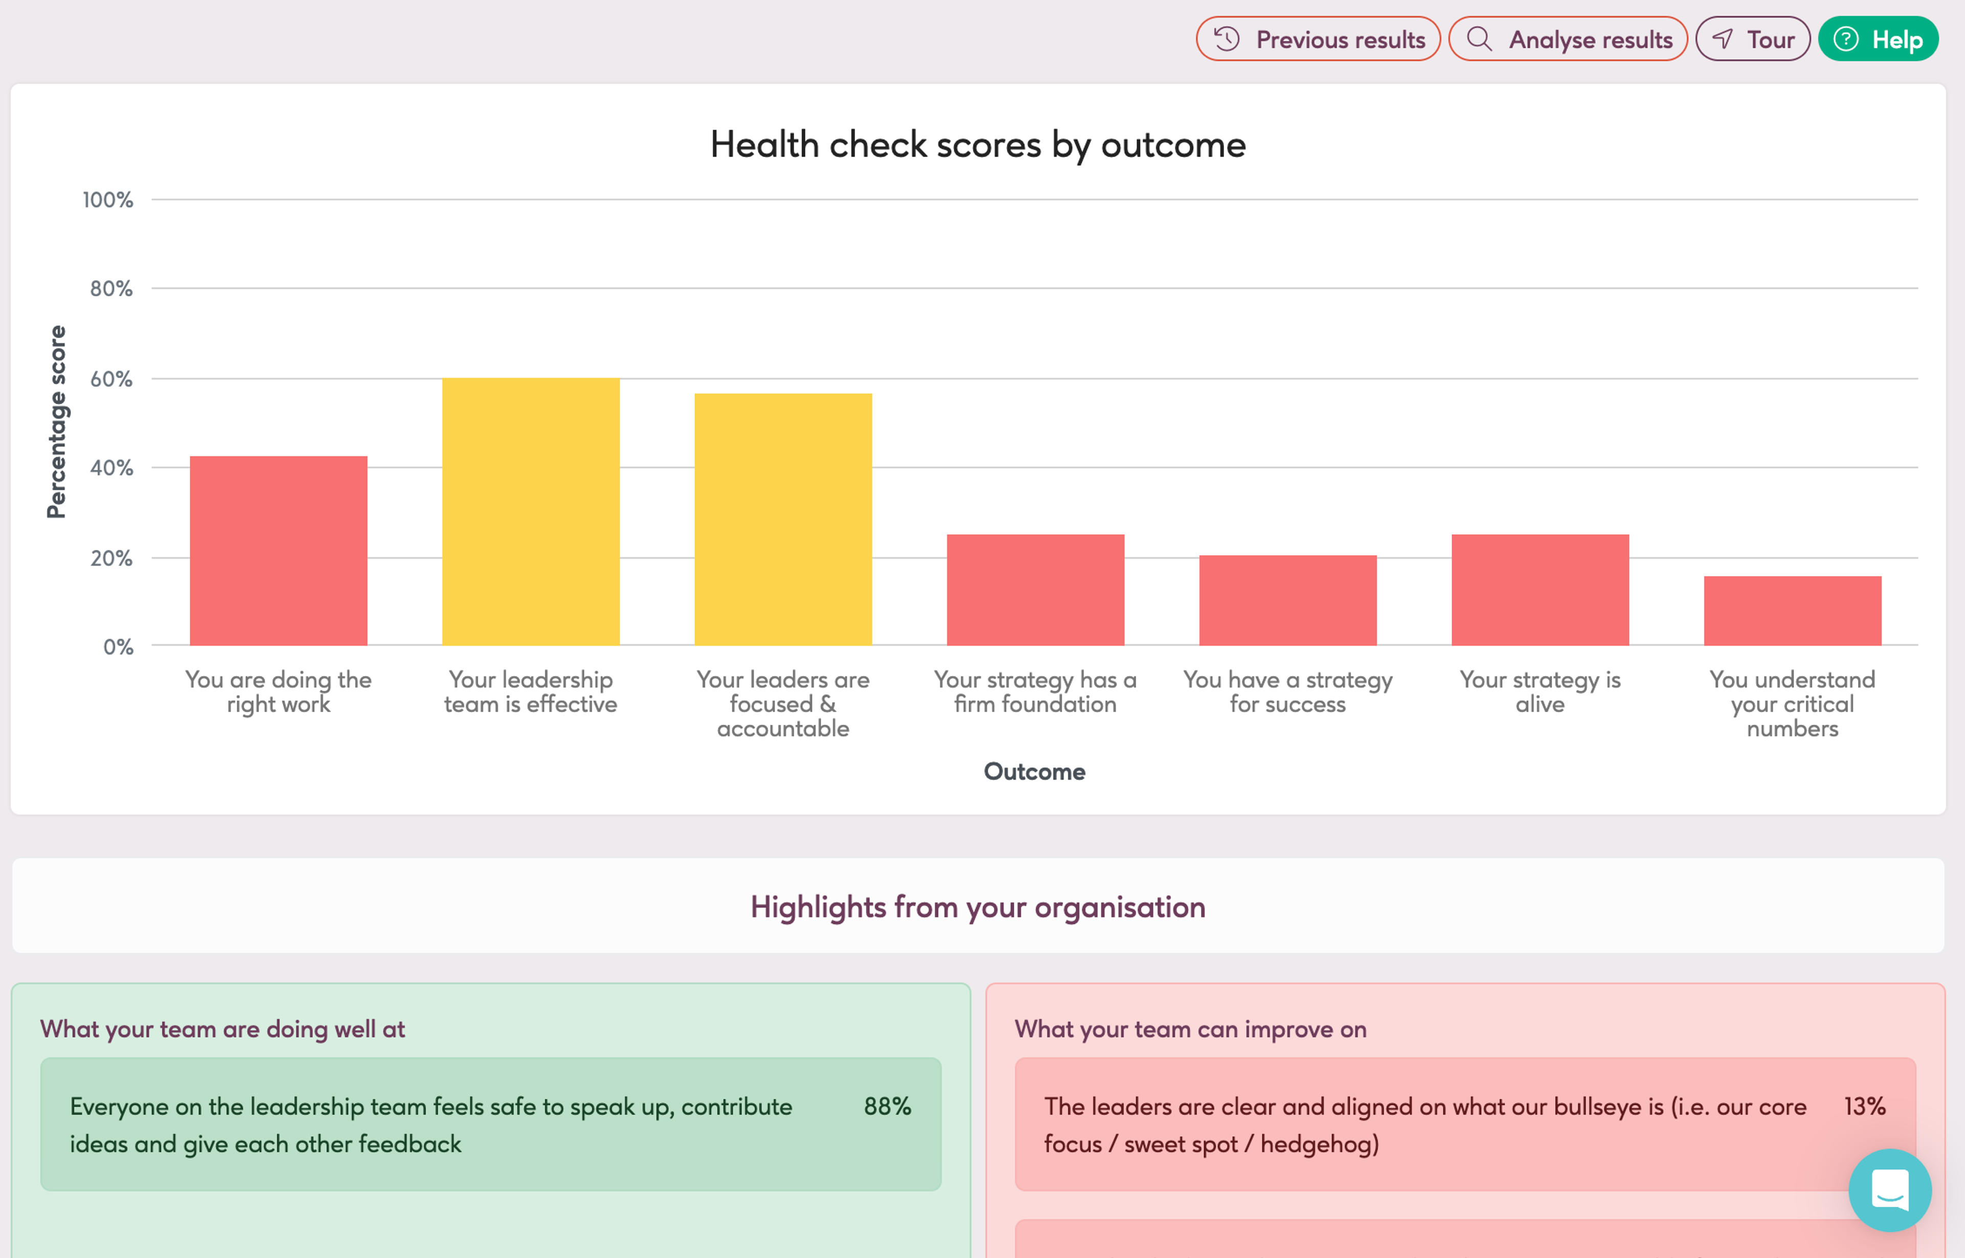
Task: Click the paper plane Tour icon
Action: tap(1722, 39)
